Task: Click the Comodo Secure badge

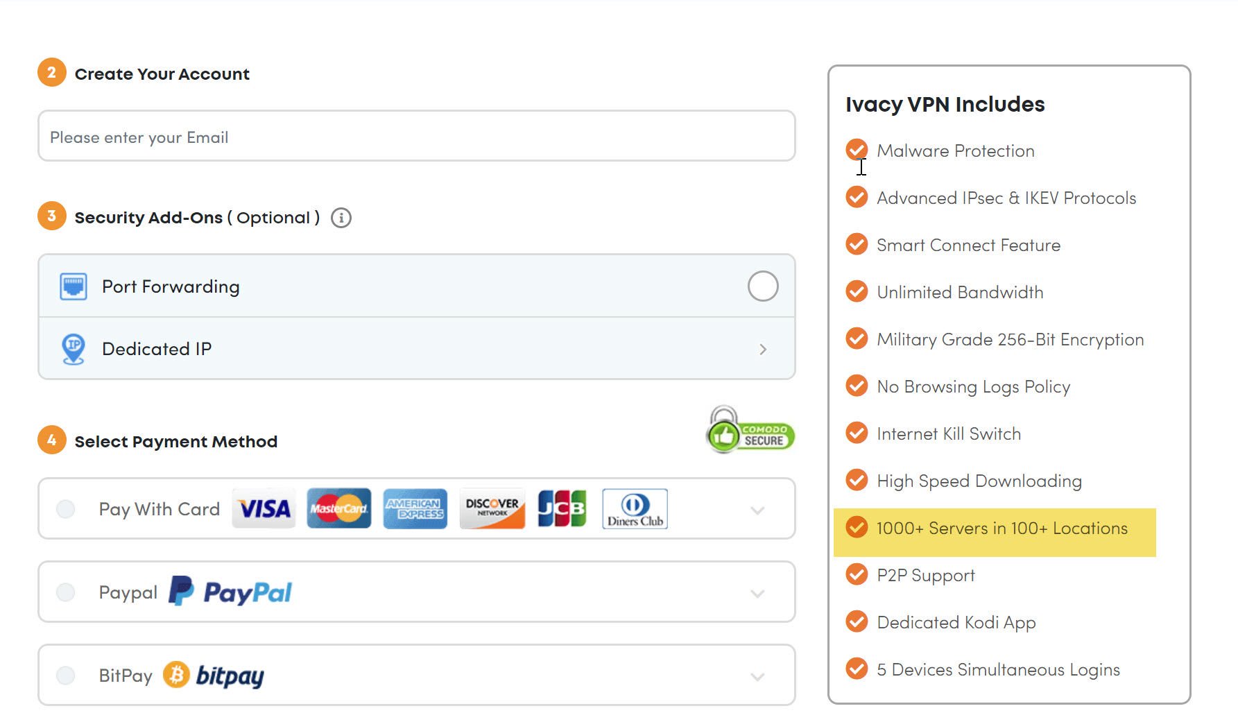Action: [x=750, y=431]
